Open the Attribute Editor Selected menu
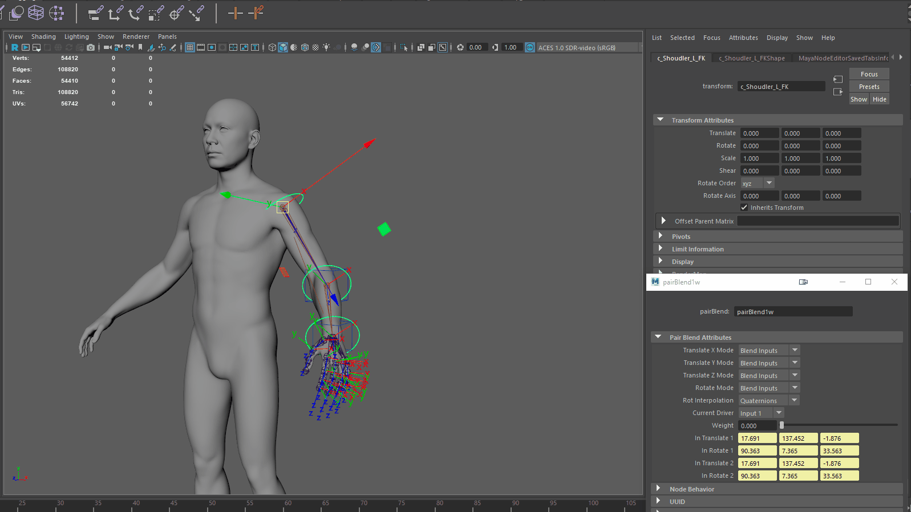 coord(682,38)
